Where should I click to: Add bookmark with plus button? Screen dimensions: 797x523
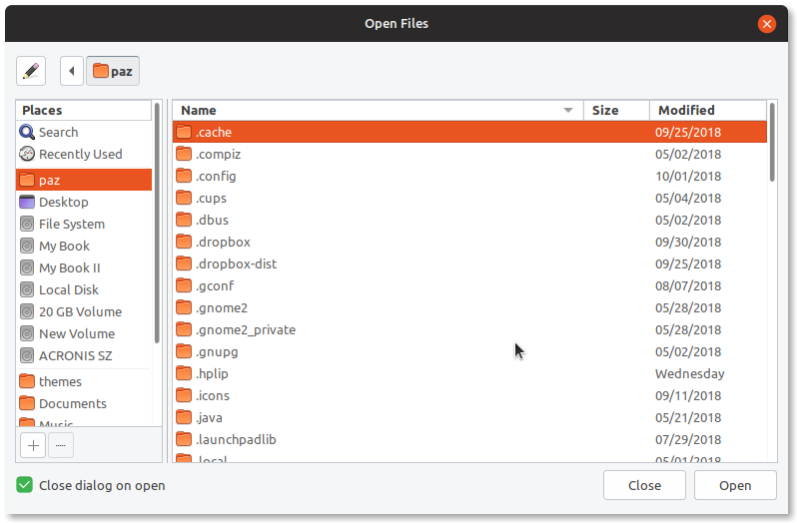pyautogui.click(x=33, y=445)
